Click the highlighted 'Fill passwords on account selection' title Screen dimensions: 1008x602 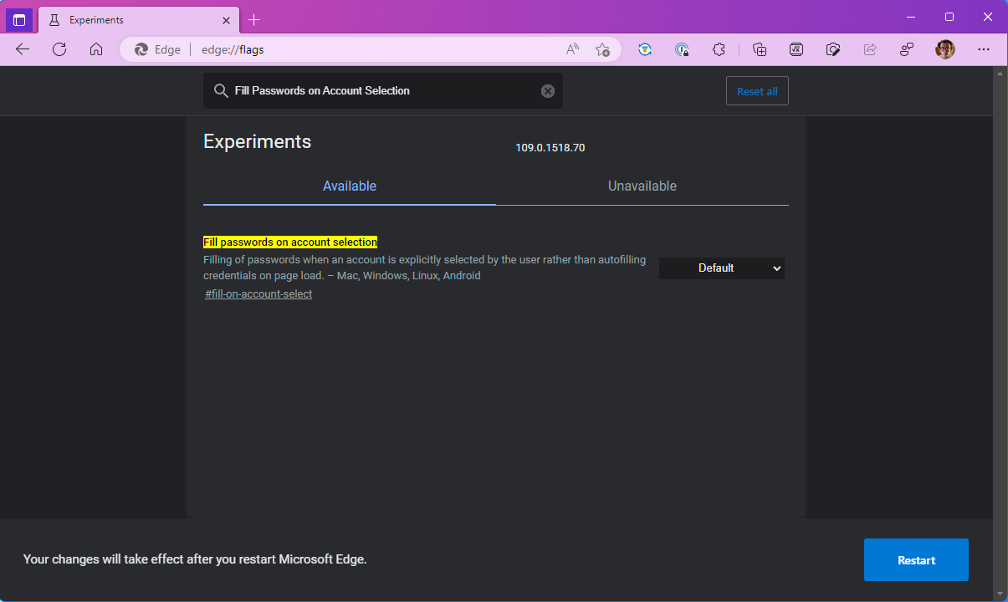click(x=290, y=242)
